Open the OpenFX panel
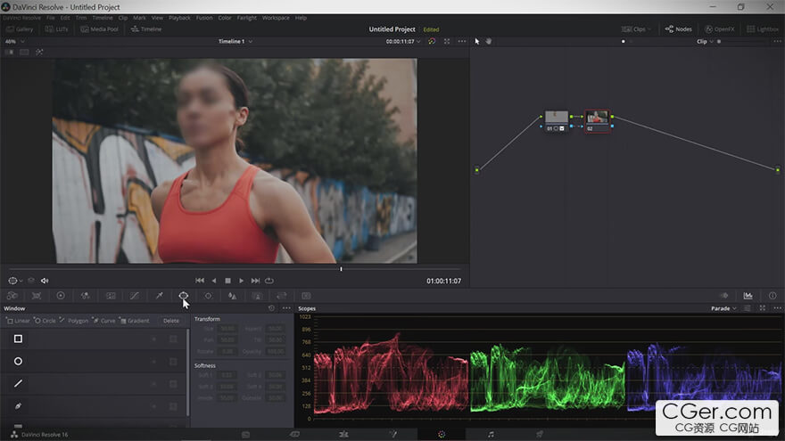This screenshot has height=441, width=785. (719, 29)
